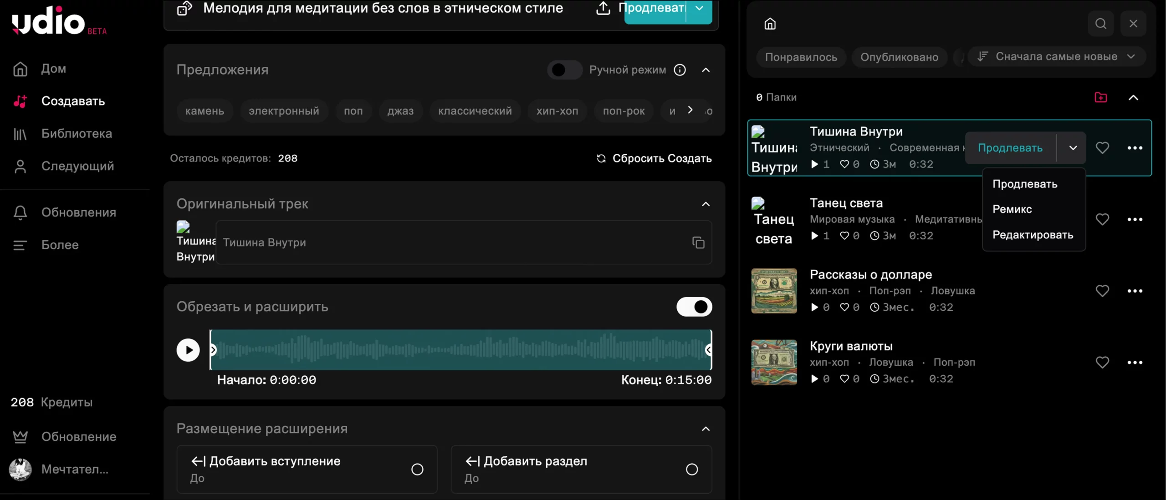Click the home icon in library panel

770,24
